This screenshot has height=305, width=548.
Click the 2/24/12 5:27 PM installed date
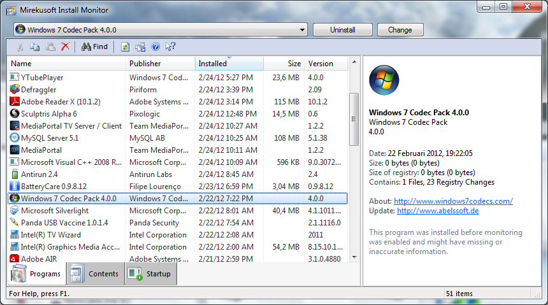226,78
